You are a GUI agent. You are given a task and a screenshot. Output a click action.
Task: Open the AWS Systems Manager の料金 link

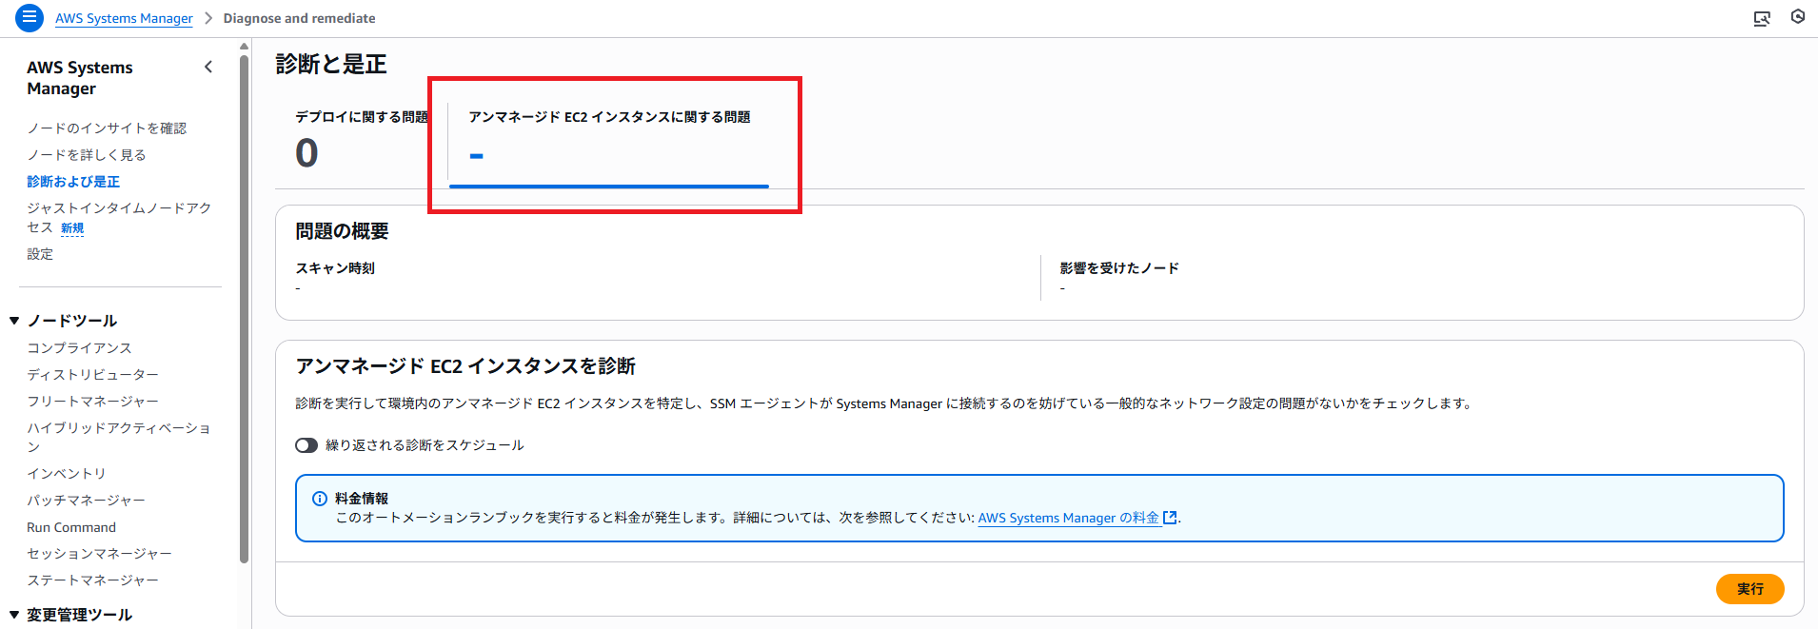click(x=1068, y=518)
